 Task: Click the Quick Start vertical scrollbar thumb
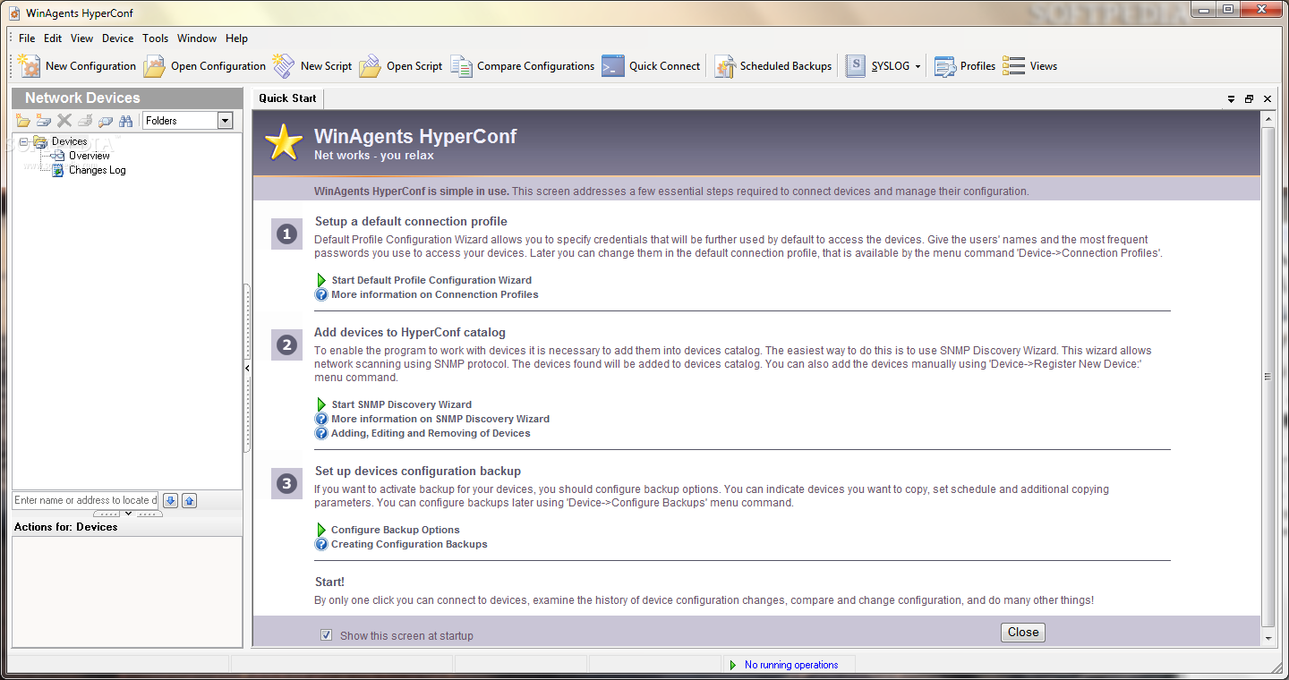coord(1268,376)
